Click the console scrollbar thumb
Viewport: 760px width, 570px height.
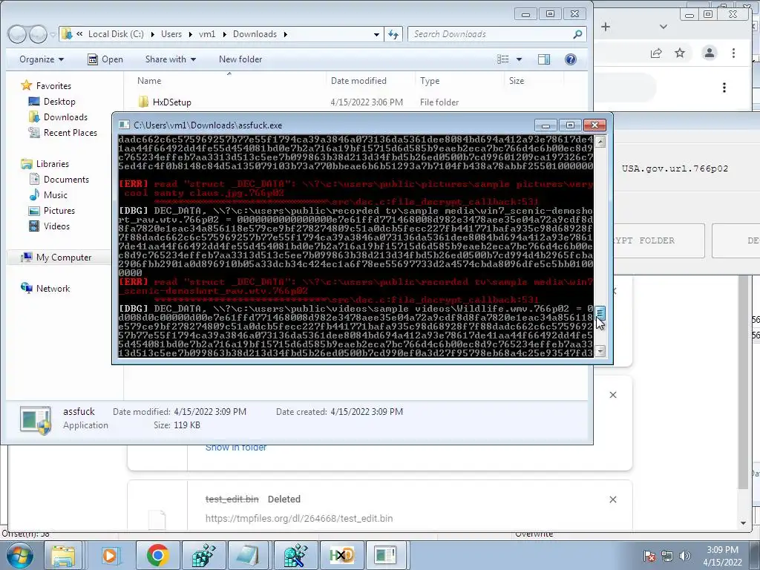point(600,312)
